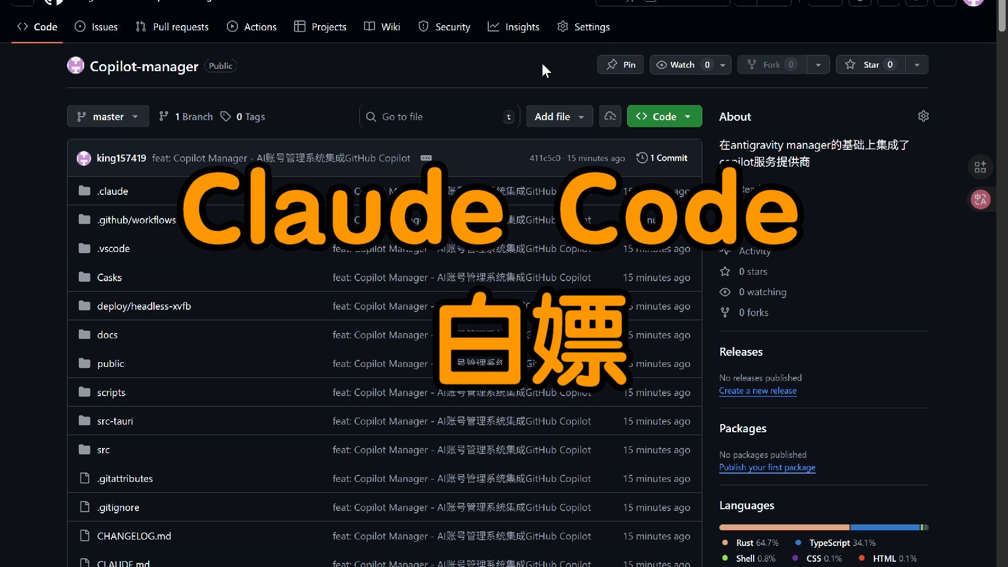The image size is (1008, 567).
Task: Click the codespace cloud icon button
Action: coord(610,117)
